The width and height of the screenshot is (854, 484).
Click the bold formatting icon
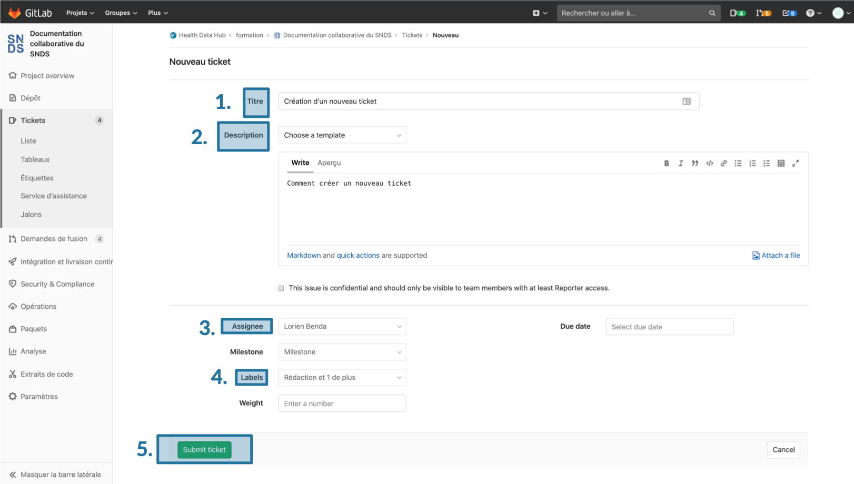click(666, 163)
